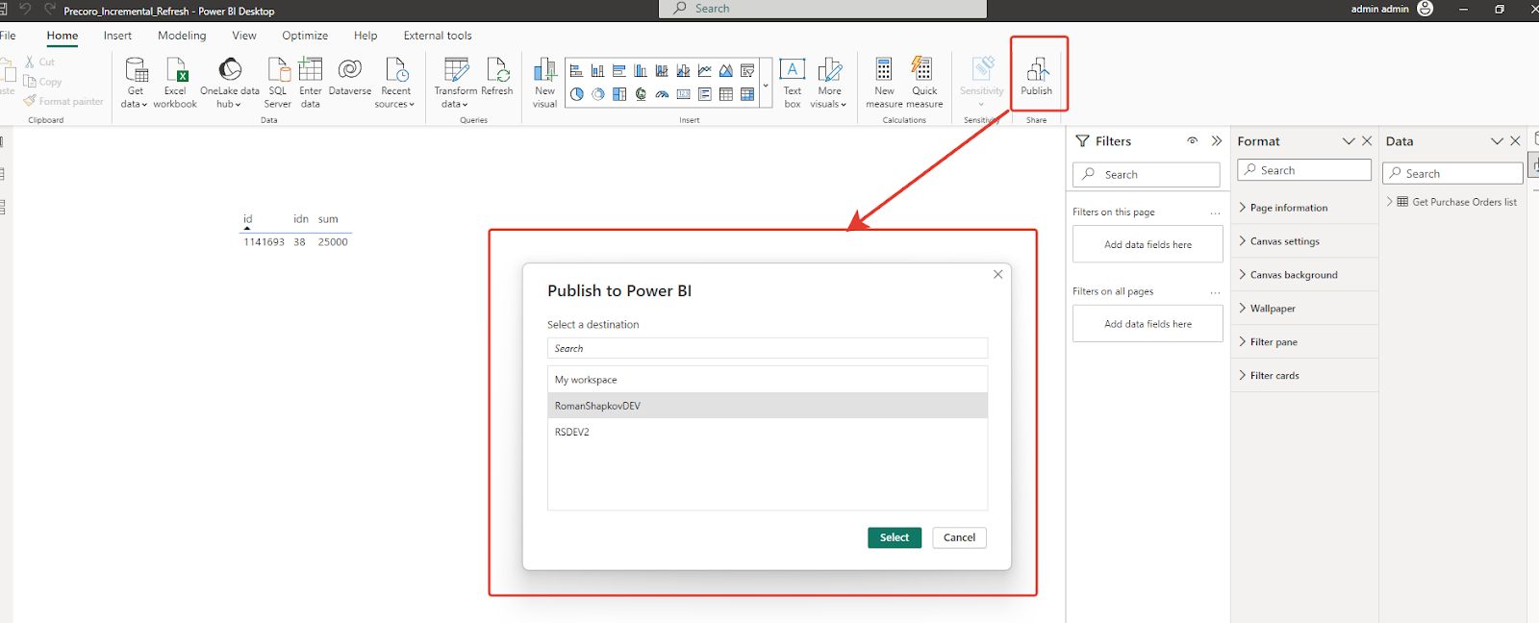
Task: Collapse the Data pane chevron
Action: click(1497, 141)
